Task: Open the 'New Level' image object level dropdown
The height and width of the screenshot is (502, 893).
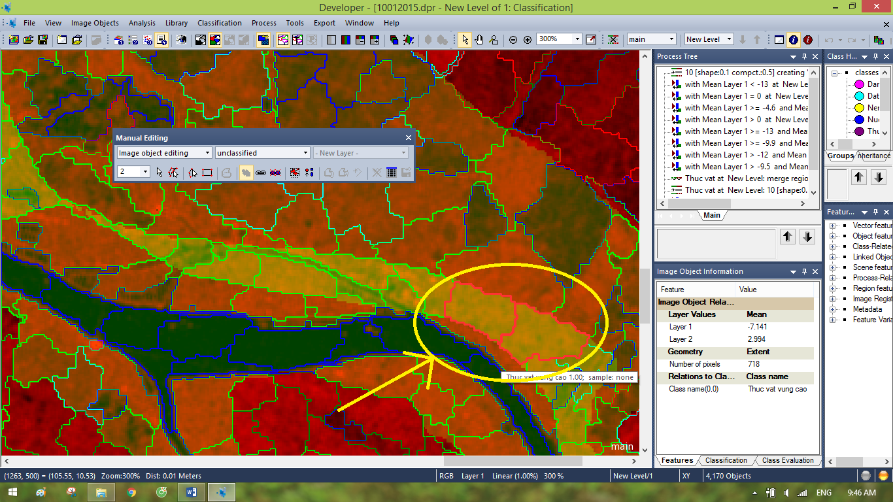Action: (x=728, y=39)
